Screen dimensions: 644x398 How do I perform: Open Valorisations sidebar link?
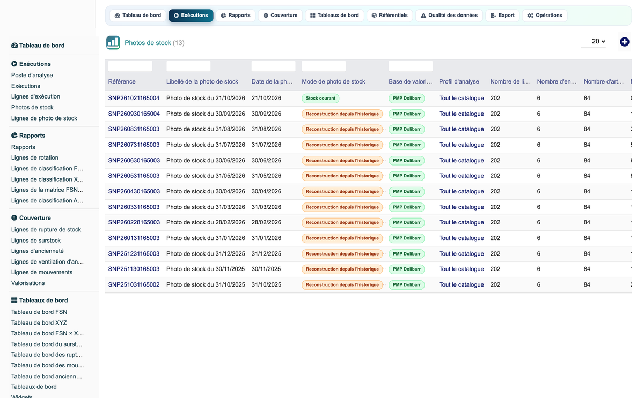point(28,283)
